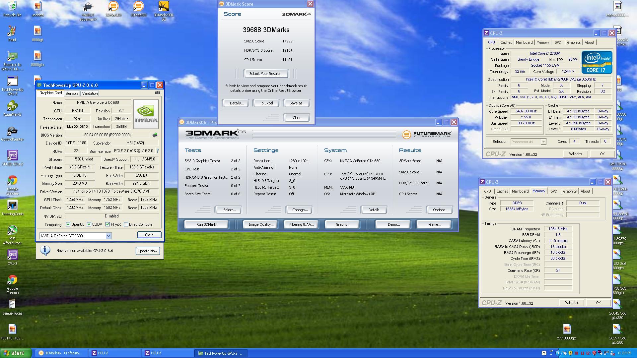Click the GPU-Z BIOS Version field
The image size is (637, 358).
[x=107, y=135]
